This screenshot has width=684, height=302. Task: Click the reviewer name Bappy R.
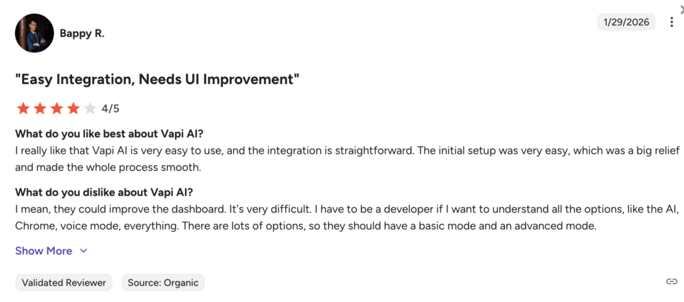(x=81, y=33)
